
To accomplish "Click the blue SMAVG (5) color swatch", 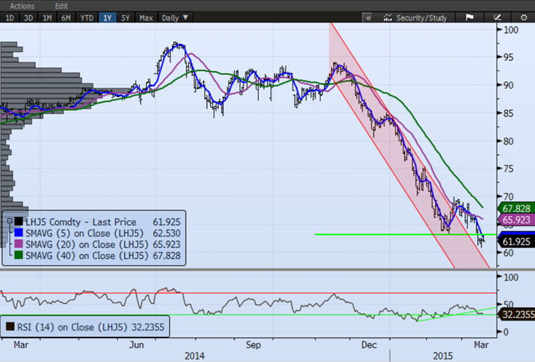I will [19, 234].
